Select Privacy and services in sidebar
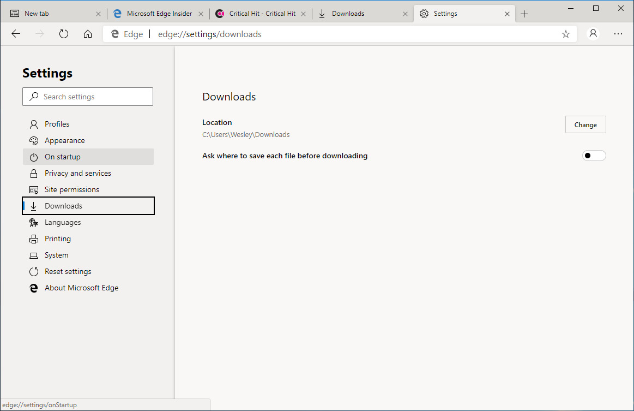 tap(78, 173)
